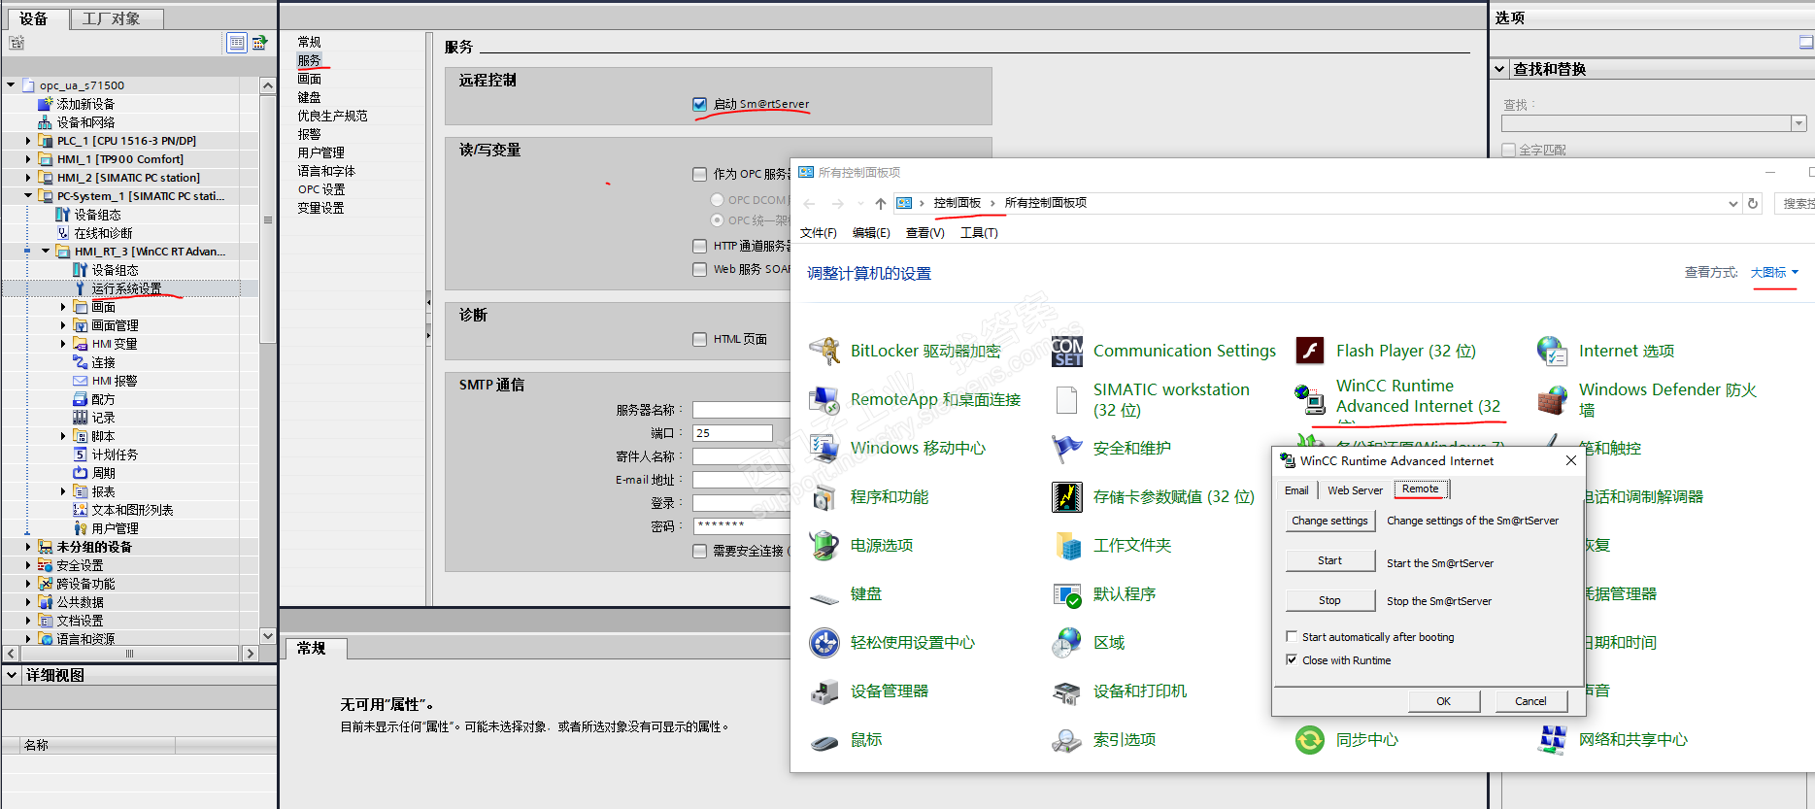Image resolution: width=1815 pixels, height=809 pixels.
Task: Click Stop button for Sm@rtServer
Action: click(x=1329, y=600)
